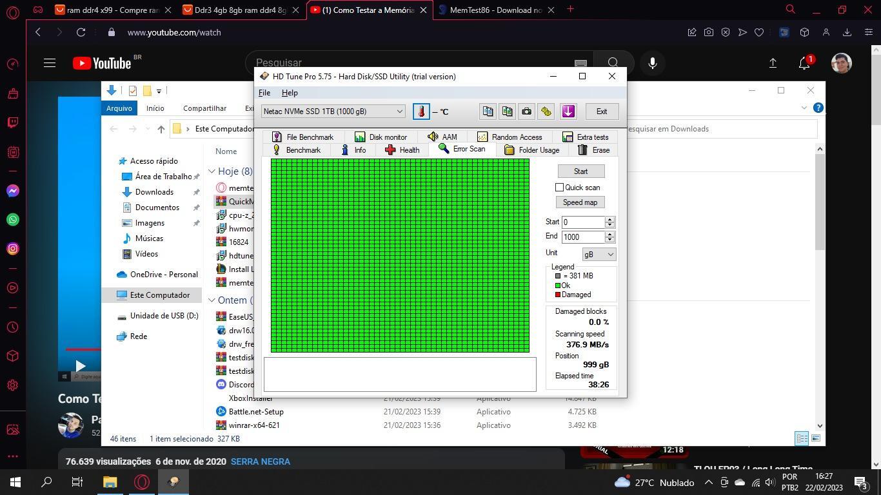Click the Opera browser taskbar icon
The width and height of the screenshot is (881, 495).
142,481
